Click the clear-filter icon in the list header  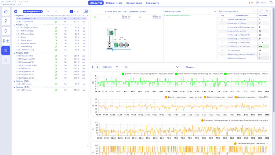(x=56, y=11)
